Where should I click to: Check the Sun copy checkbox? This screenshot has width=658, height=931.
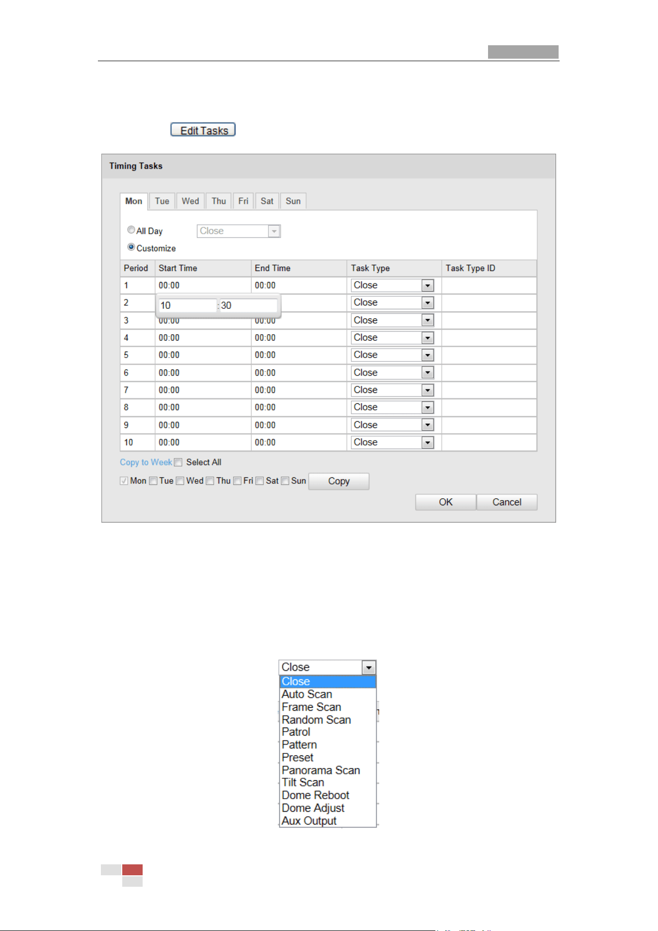(x=285, y=481)
